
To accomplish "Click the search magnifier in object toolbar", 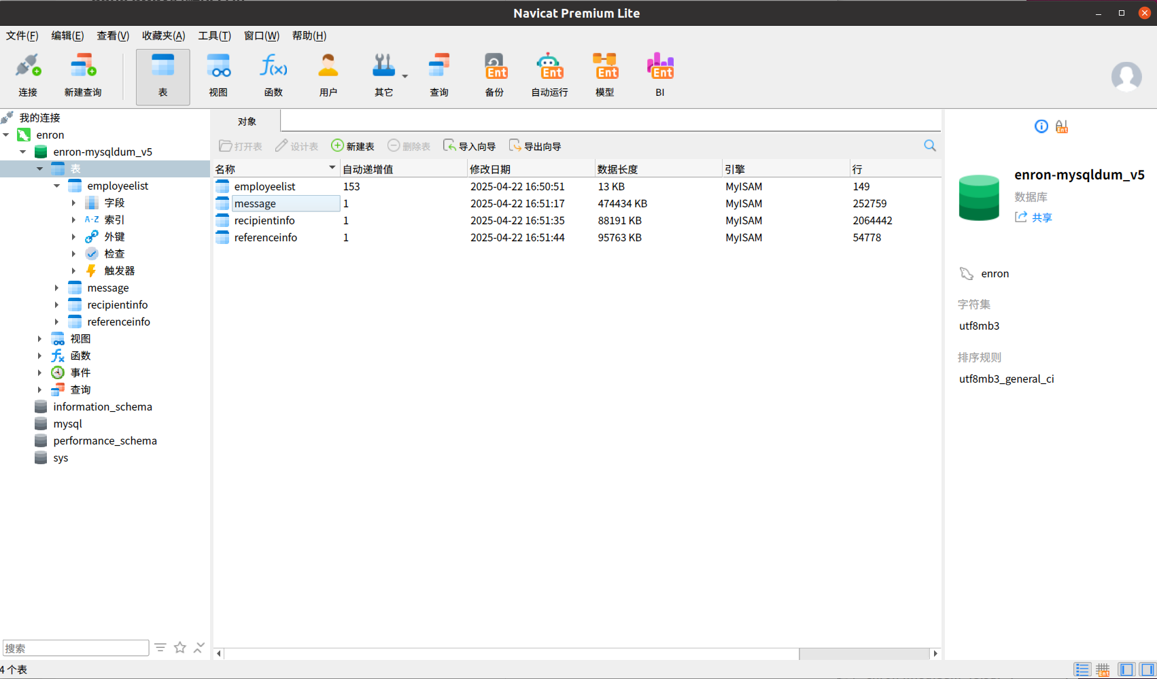I will click(x=930, y=145).
